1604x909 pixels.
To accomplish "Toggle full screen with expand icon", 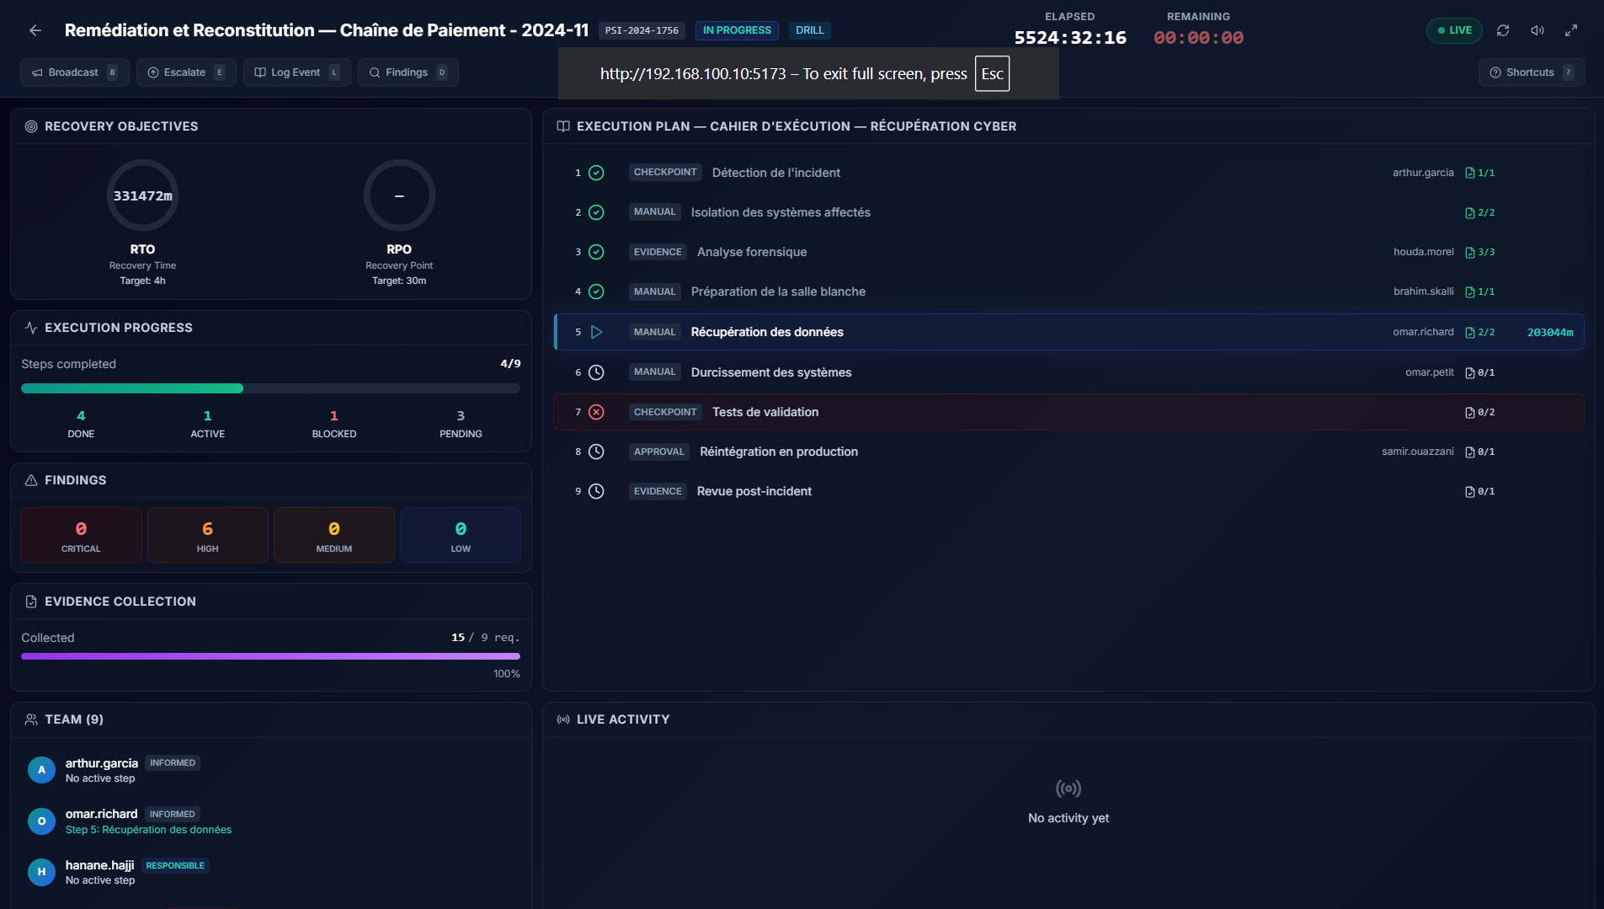I will tap(1571, 30).
